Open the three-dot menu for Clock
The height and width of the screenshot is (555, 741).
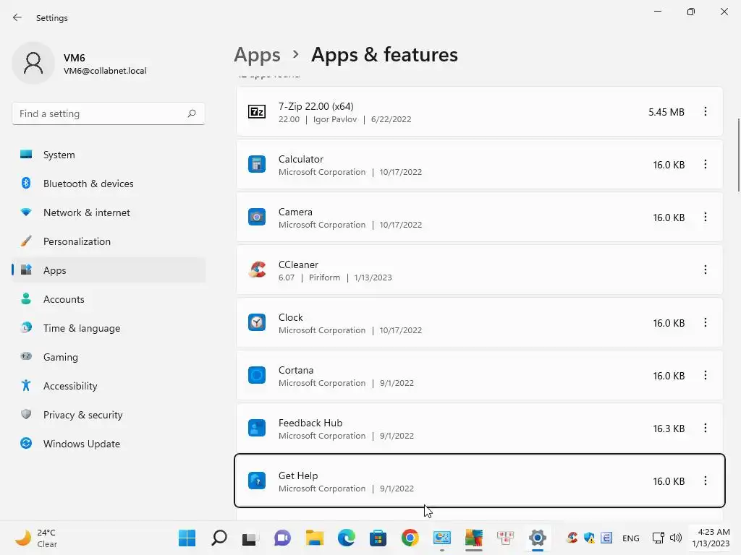[x=705, y=322]
